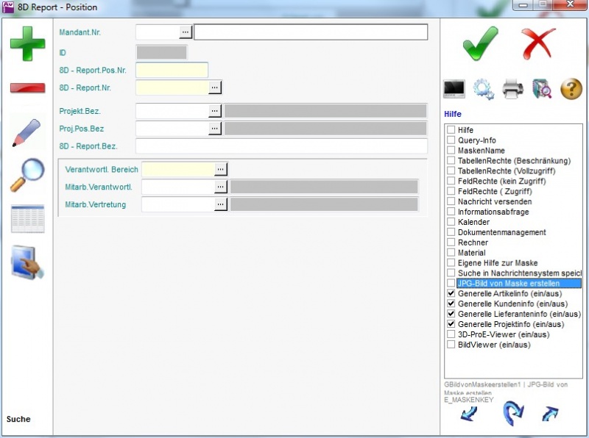Open search with the magnifying glass icon

pyautogui.click(x=27, y=176)
